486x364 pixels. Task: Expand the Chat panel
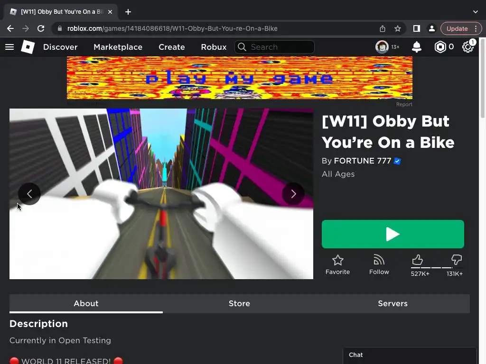410,355
